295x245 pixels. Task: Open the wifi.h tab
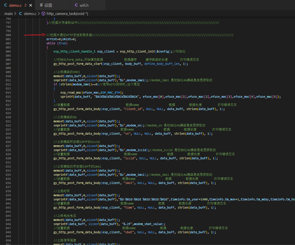tap(84, 5)
